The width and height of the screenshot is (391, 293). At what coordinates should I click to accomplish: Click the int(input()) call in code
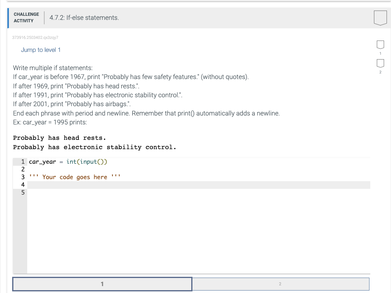coord(86,161)
